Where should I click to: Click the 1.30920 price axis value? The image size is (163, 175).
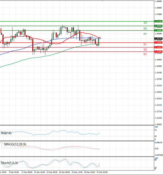[158, 125]
